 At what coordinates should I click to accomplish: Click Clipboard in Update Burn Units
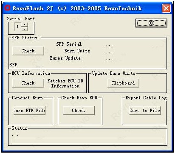[123, 83]
